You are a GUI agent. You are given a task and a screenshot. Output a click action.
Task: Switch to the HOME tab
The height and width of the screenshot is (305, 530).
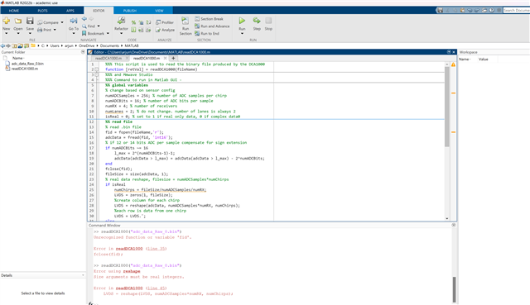click(14, 11)
